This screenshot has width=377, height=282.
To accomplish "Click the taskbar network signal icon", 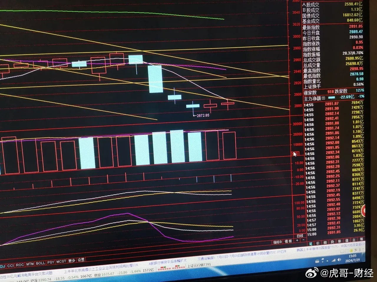I will pos(333,260).
